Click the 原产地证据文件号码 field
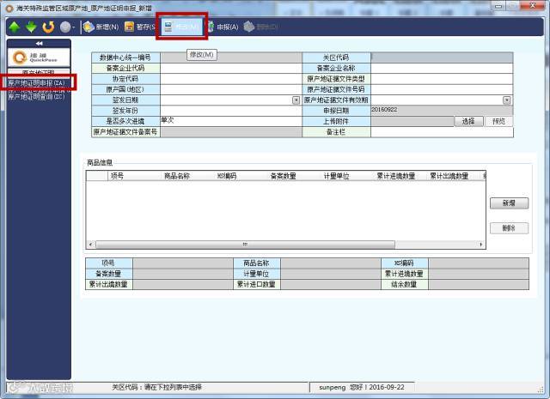The image size is (550, 399). coord(442,90)
